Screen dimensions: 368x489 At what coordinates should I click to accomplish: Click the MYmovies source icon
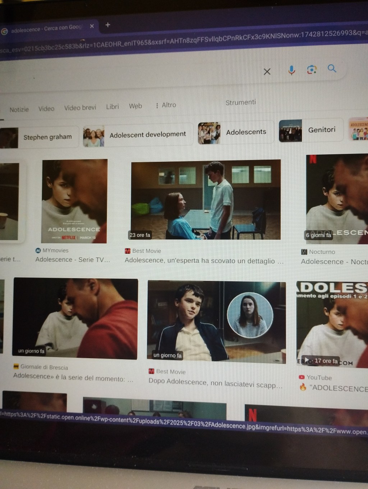[38, 250]
